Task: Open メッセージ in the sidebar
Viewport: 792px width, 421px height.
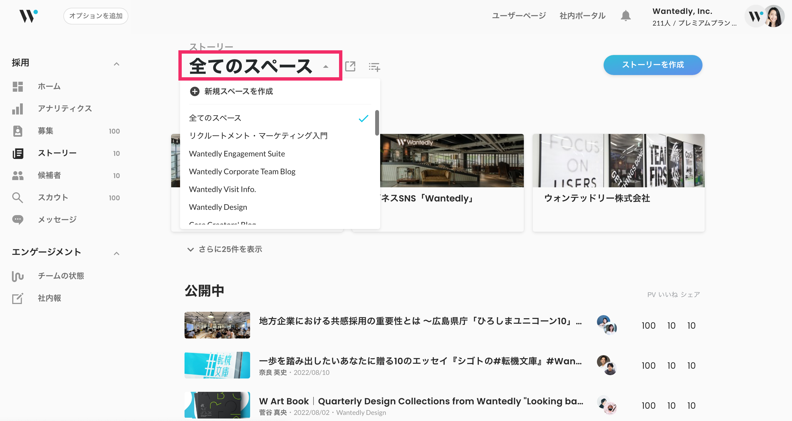Action: tap(57, 220)
